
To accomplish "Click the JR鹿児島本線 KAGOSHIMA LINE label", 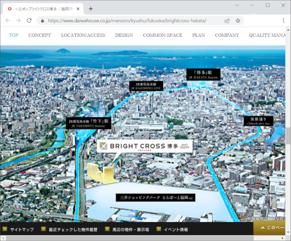I will pos(146,86).
